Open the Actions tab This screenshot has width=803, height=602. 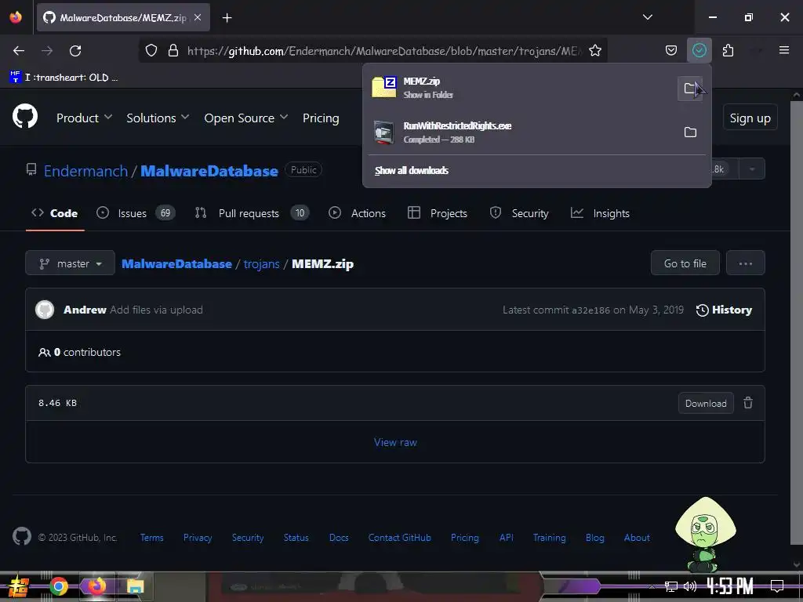pyautogui.click(x=357, y=213)
